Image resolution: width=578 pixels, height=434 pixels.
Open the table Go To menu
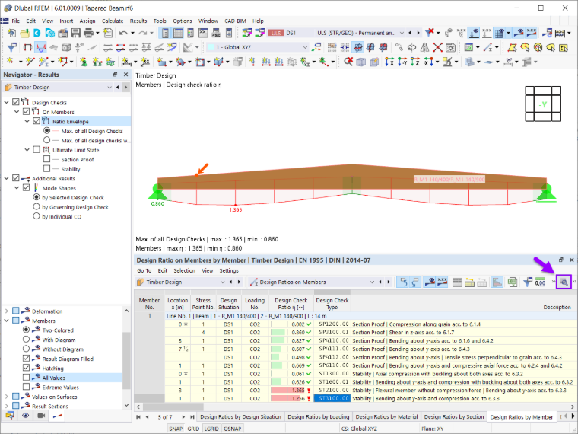[x=144, y=270]
